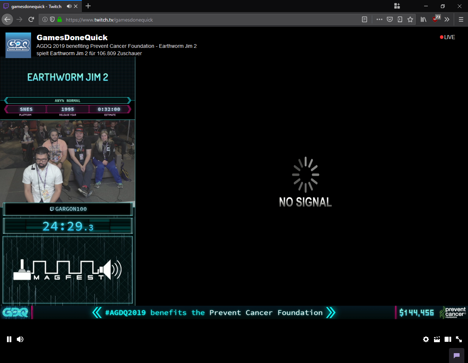Enter fullscreen with the arrows icon

(459, 339)
